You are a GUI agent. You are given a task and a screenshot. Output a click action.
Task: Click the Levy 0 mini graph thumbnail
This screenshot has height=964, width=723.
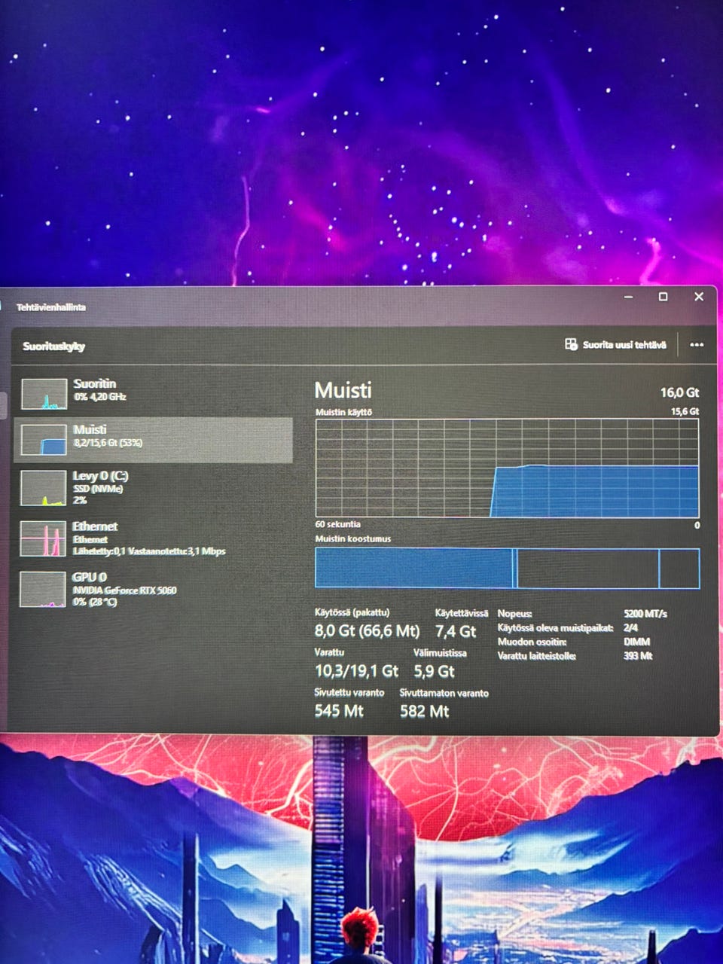[x=44, y=487]
